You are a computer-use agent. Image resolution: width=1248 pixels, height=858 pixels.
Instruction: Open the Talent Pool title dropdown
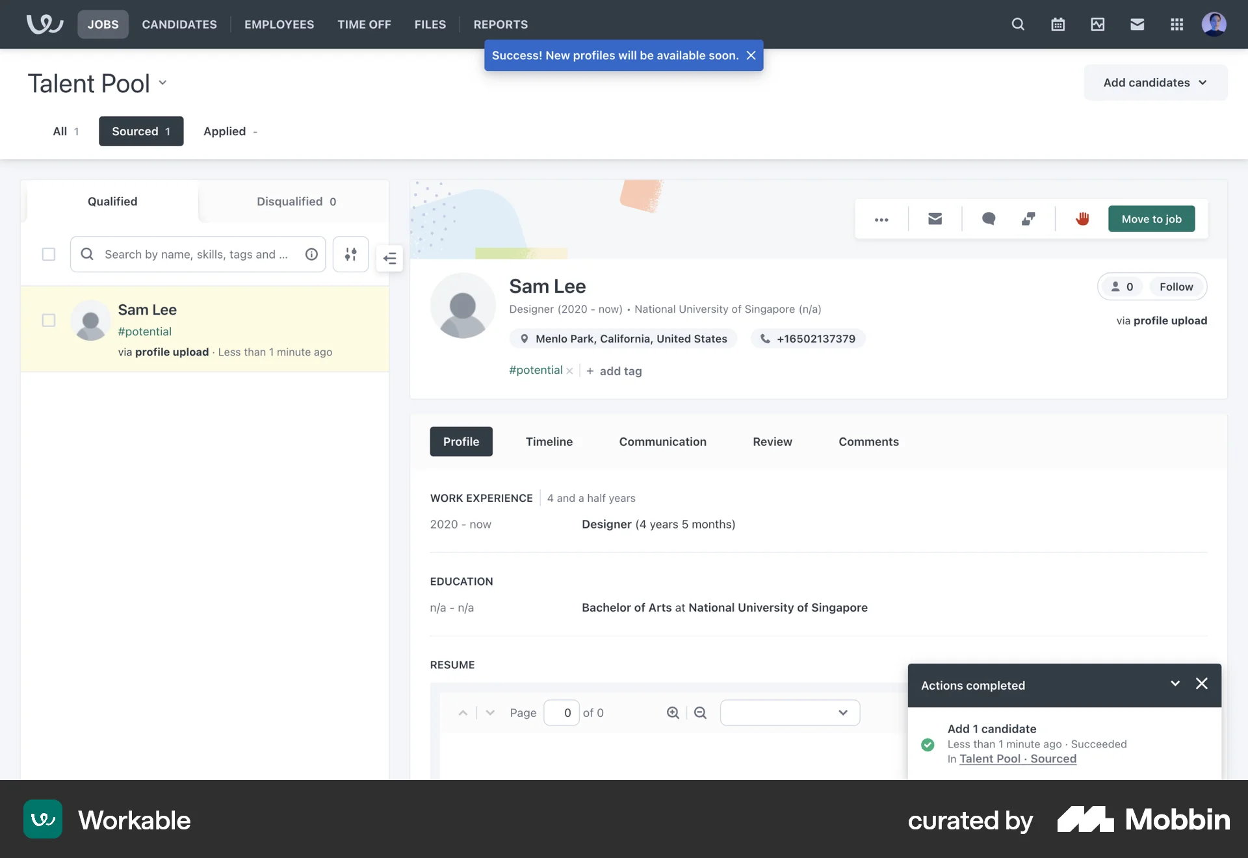click(x=162, y=83)
